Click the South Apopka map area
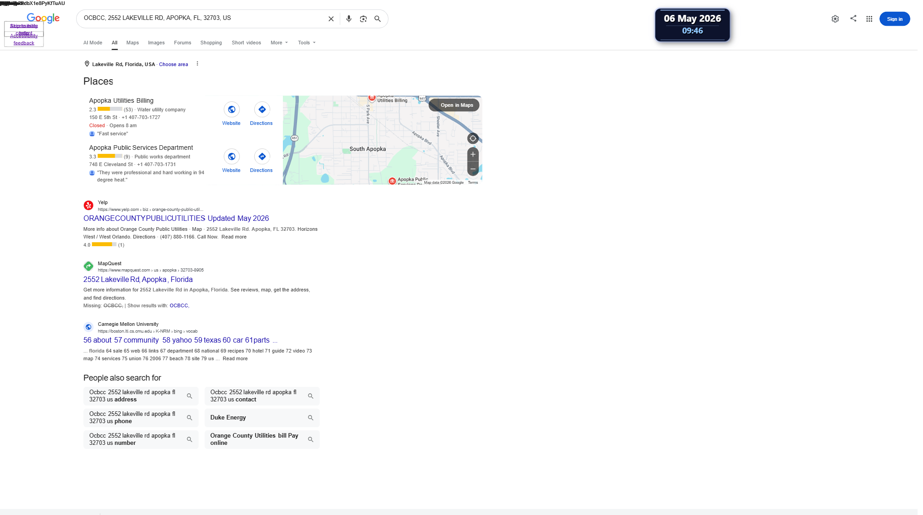This screenshot has height=515, width=923. point(368,149)
